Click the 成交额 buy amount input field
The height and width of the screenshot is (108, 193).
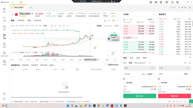(140, 74)
